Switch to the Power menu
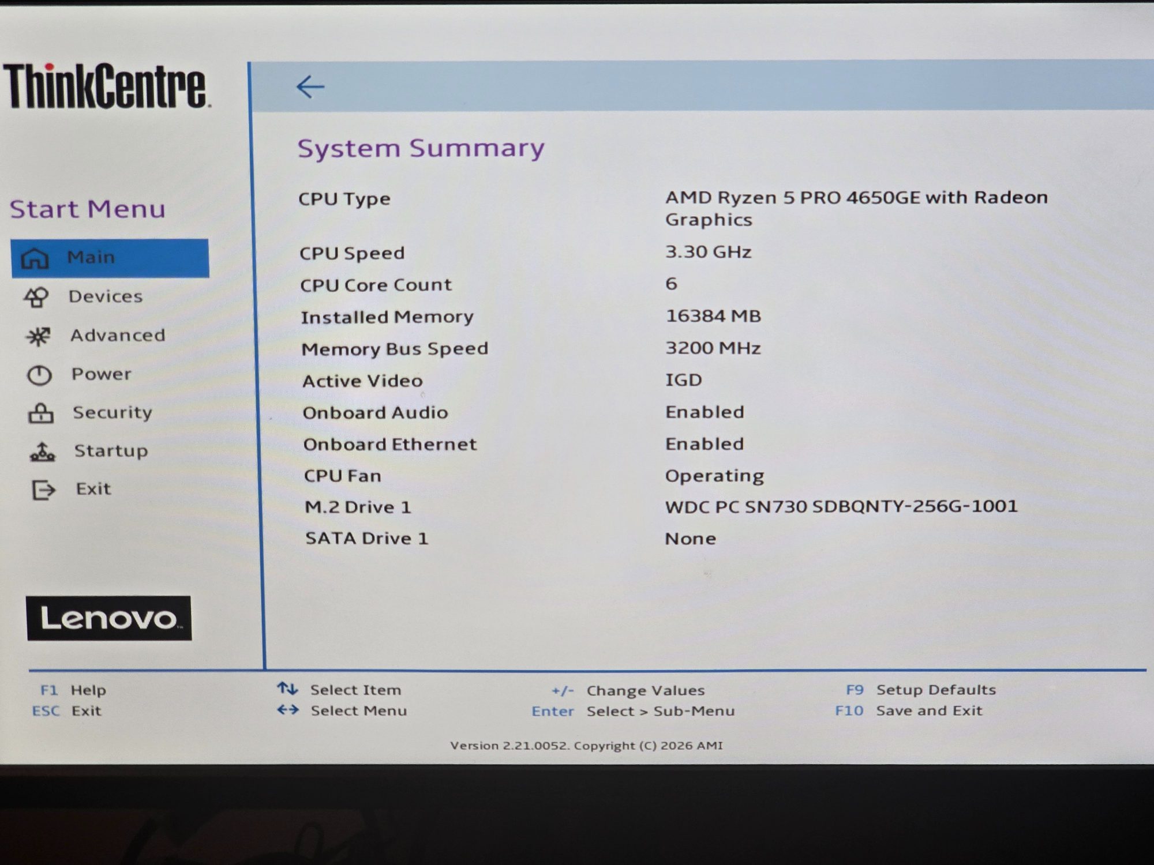This screenshot has height=865, width=1154. (102, 374)
